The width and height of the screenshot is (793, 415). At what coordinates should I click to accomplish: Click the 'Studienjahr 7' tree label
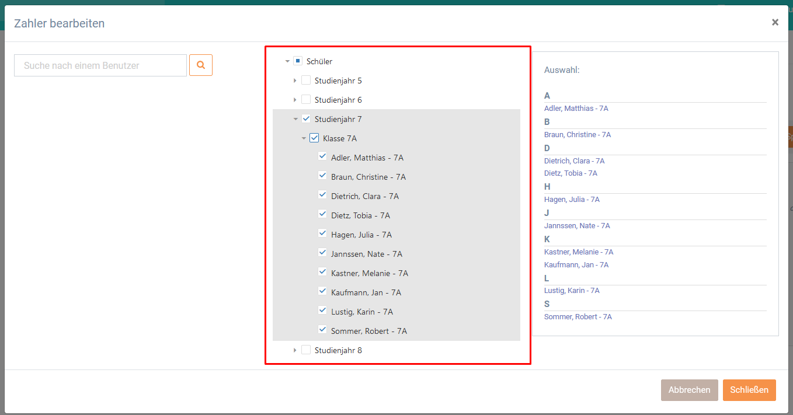pyautogui.click(x=338, y=119)
